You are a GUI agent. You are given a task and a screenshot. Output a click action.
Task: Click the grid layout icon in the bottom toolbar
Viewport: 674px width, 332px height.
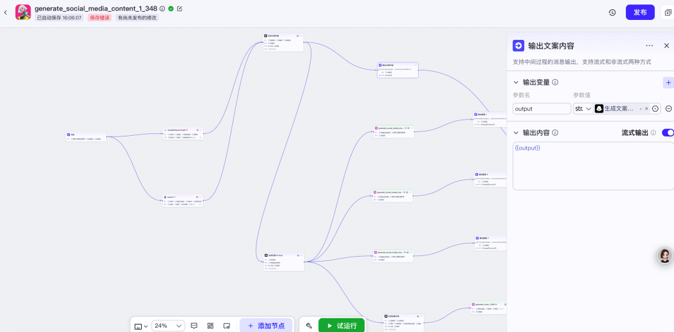pyautogui.click(x=210, y=326)
